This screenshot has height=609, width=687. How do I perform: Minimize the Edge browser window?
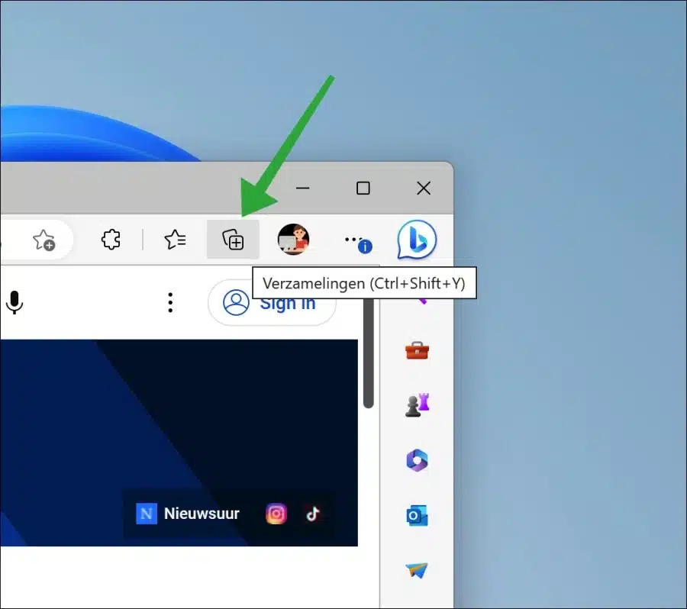(x=303, y=188)
